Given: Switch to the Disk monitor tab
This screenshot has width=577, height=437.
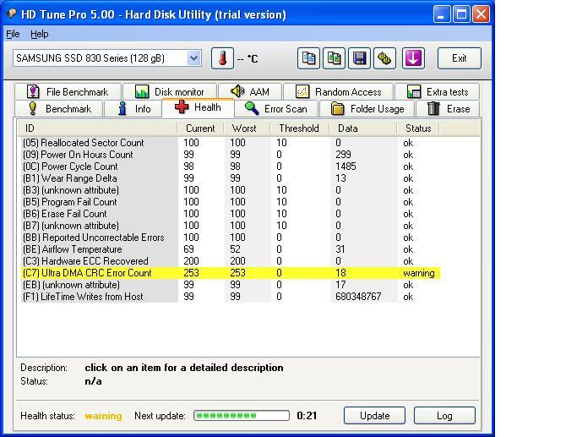Looking at the screenshot, I should pyautogui.click(x=170, y=91).
